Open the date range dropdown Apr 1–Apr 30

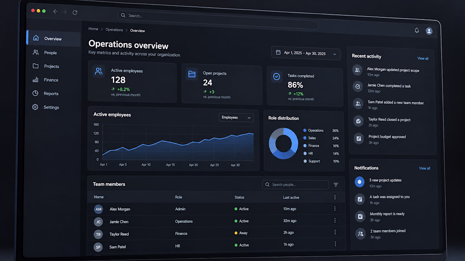point(306,53)
